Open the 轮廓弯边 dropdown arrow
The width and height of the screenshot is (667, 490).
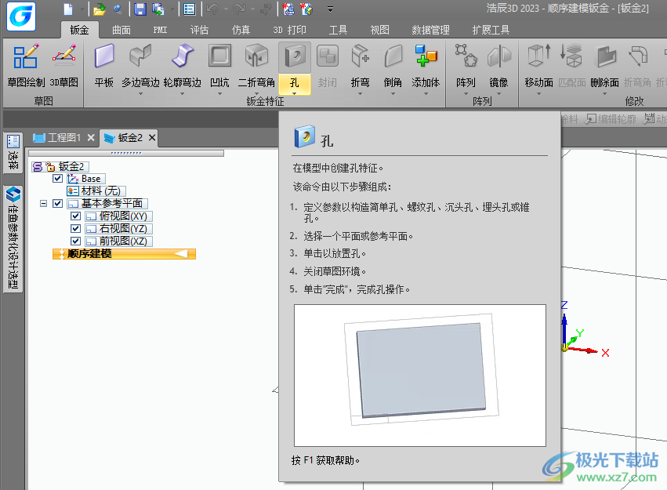coord(182,93)
